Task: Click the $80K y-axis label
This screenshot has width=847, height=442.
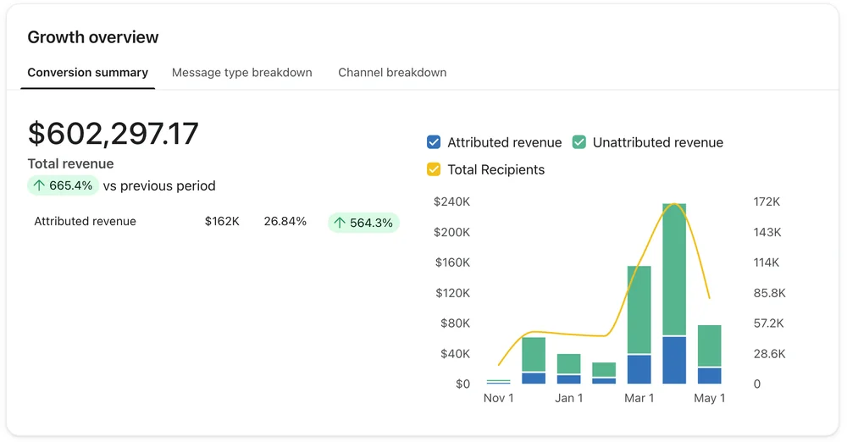Action: [456, 323]
